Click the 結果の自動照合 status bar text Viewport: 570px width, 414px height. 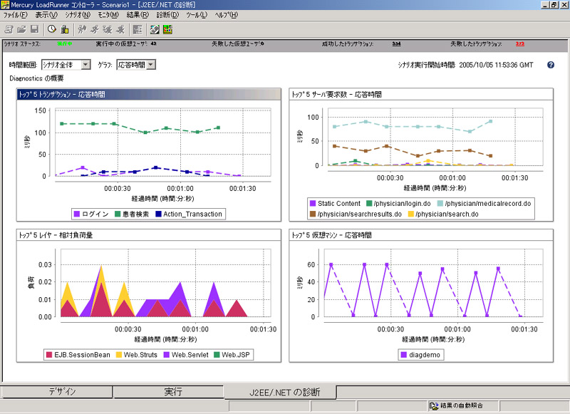(x=462, y=405)
